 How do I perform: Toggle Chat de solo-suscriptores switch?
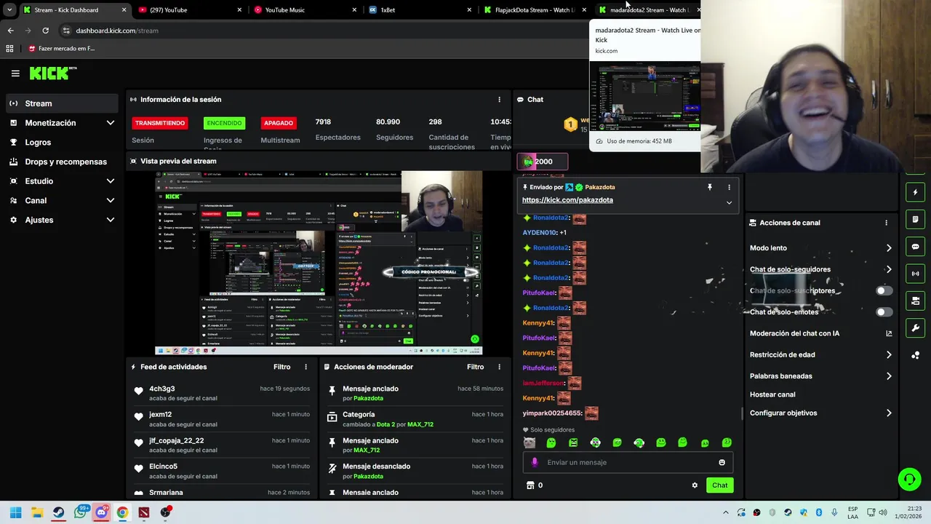pos(884,290)
